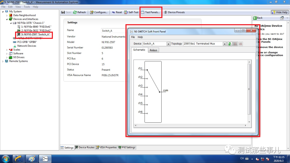Select NI PXIe-8840 PXI1Slot1 in tree
The image size is (290, 163).
click(36, 27)
